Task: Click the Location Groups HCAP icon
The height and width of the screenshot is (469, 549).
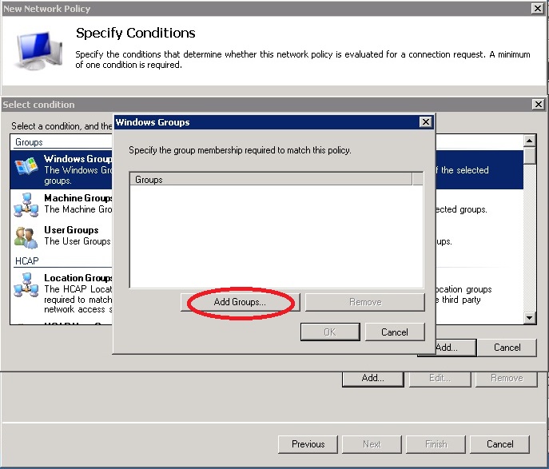Action: click(x=26, y=286)
